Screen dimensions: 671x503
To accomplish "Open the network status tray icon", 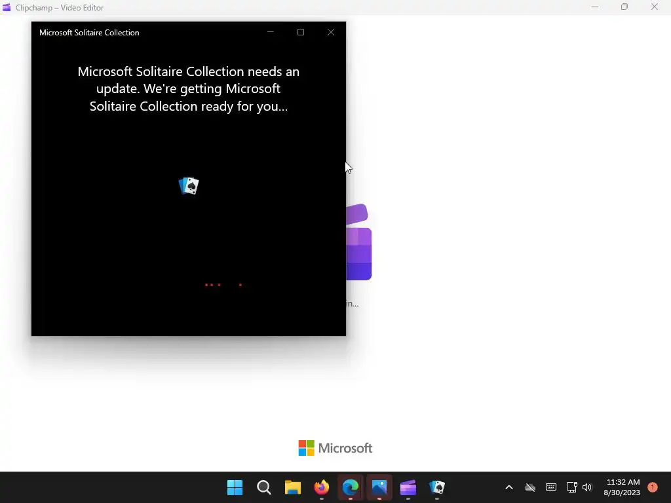I will click(x=571, y=487).
